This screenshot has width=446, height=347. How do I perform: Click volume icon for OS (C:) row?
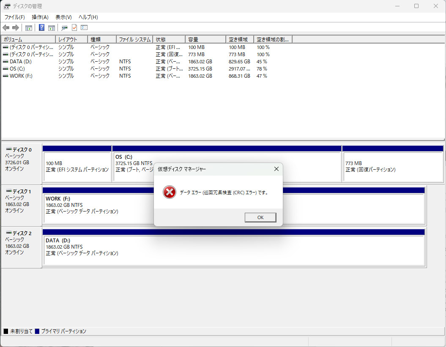(5, 69)
